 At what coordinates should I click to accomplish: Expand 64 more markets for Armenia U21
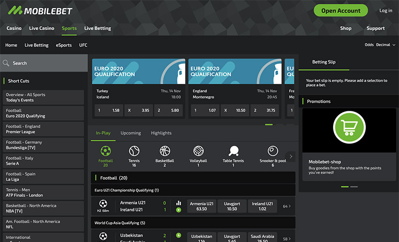click(287, 206)
